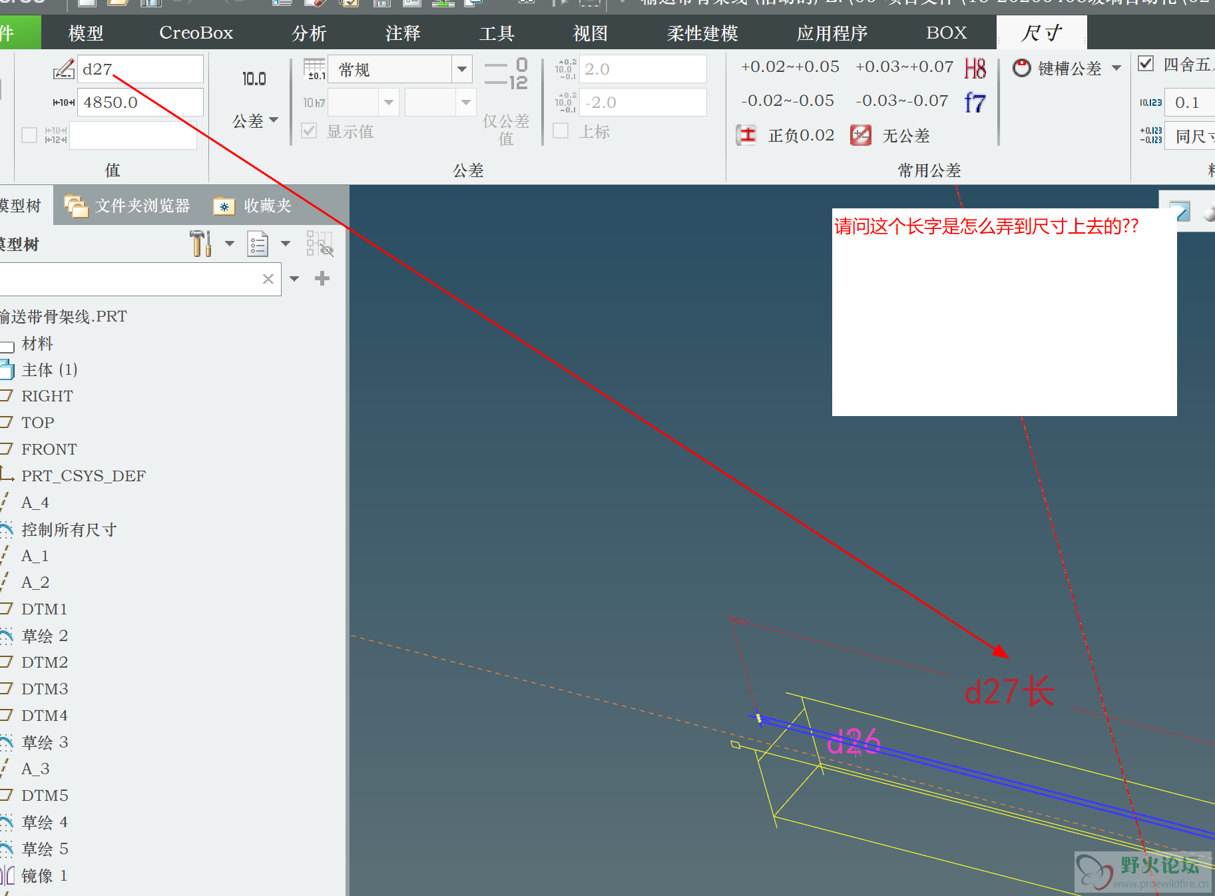Toggle the 上标 checkbox
1215x896 pixels.
pyautogui.click(x=561, y=131)
